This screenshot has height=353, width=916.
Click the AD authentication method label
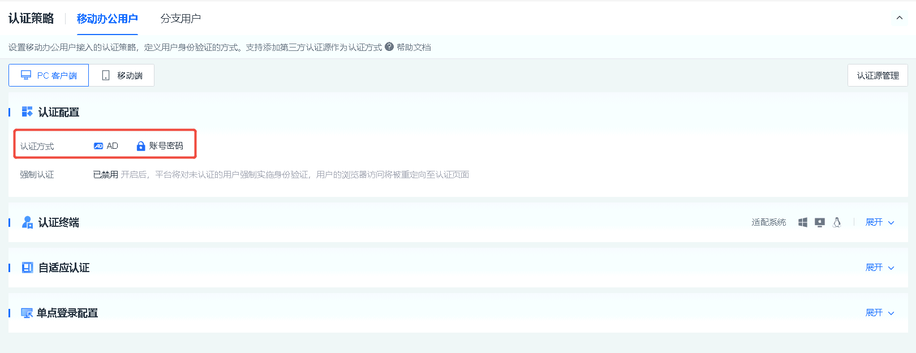(113, 146)
